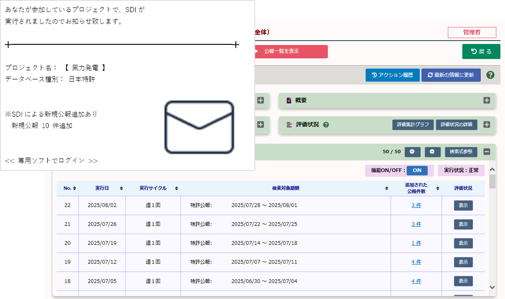Click date cell 2025/07/26
Image resolution: width=505 pixels, height=299 pixels.
click(102, 224)
